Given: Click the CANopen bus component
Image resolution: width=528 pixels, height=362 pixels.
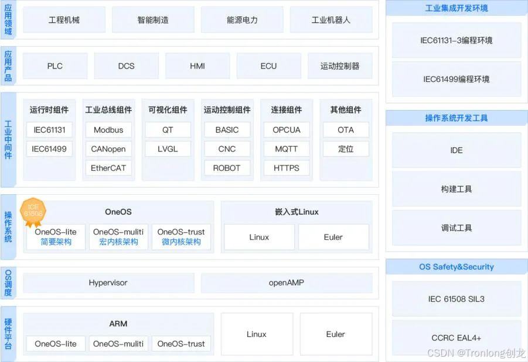Looking at the screenshot, I should point(108,149).
